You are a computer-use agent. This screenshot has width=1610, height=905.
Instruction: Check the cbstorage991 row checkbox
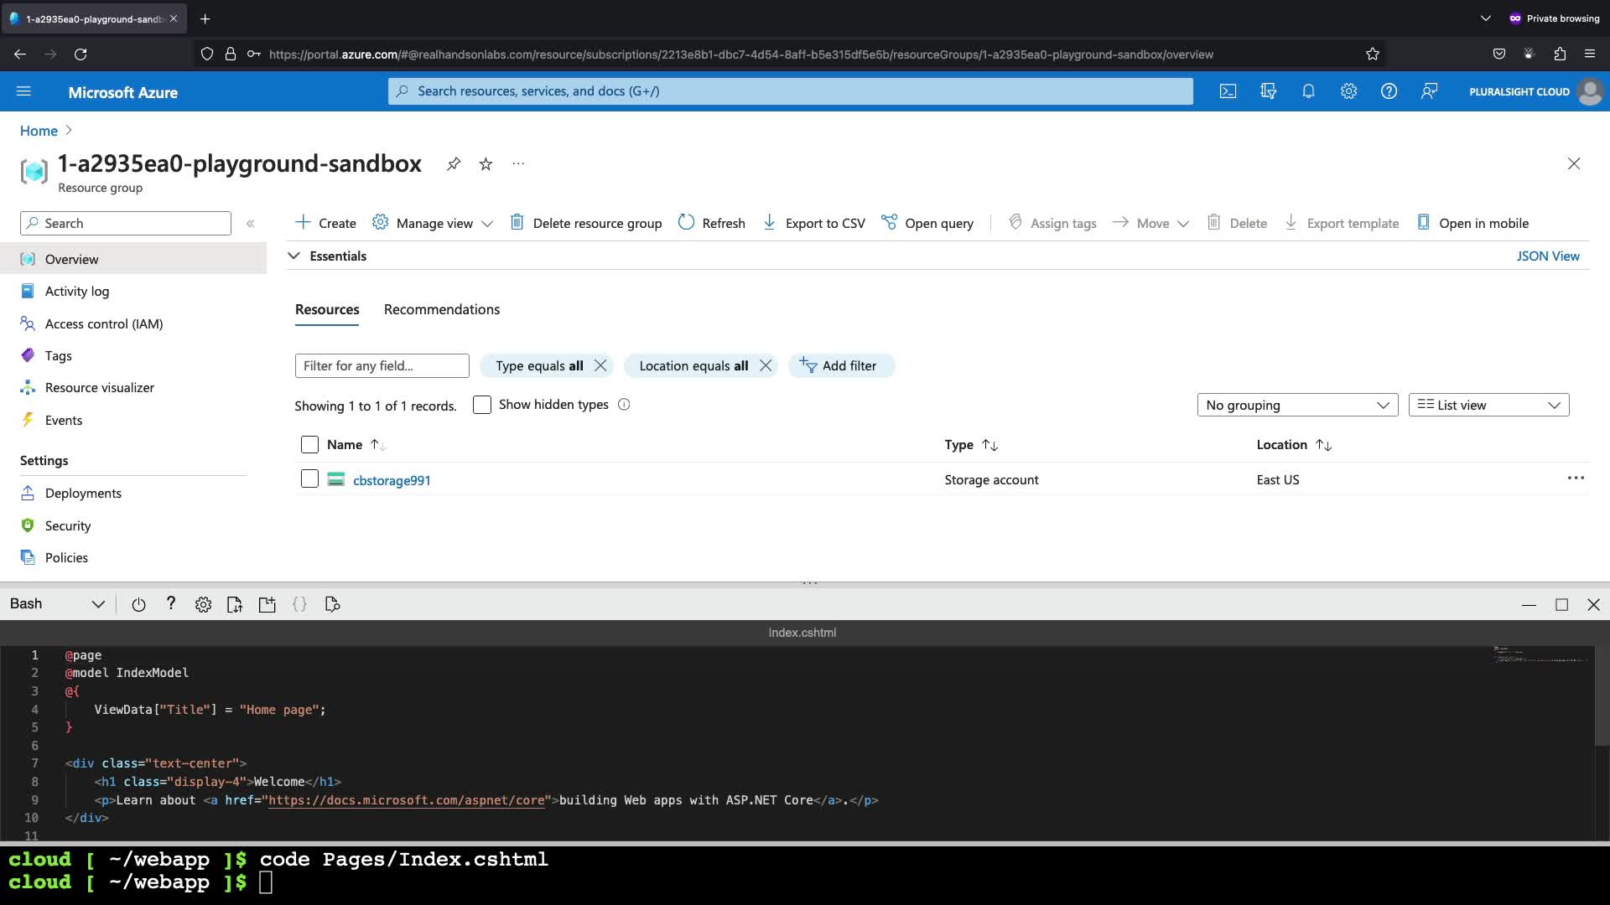[309, 478]
